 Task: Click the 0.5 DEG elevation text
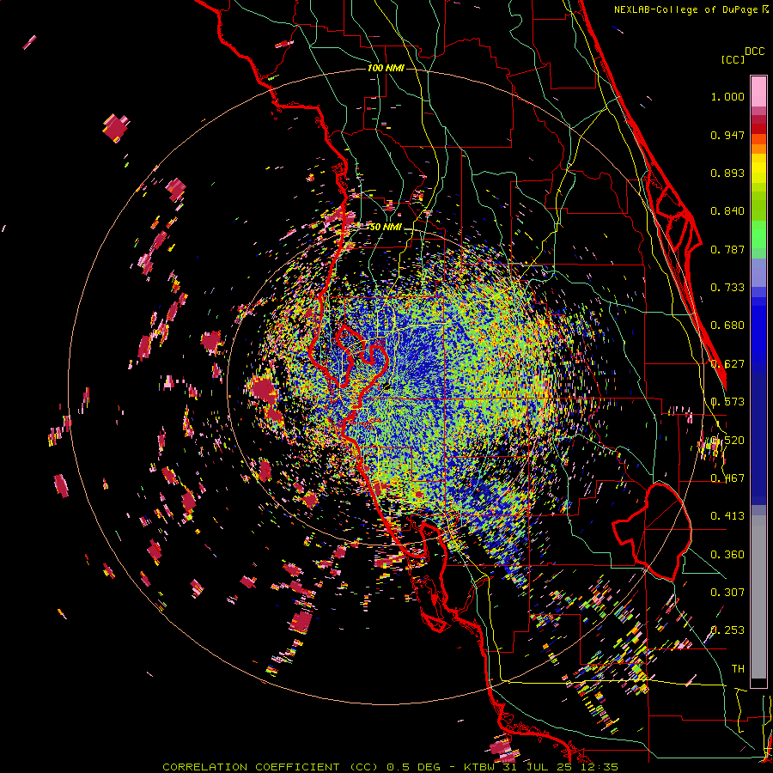click(414, 767)
